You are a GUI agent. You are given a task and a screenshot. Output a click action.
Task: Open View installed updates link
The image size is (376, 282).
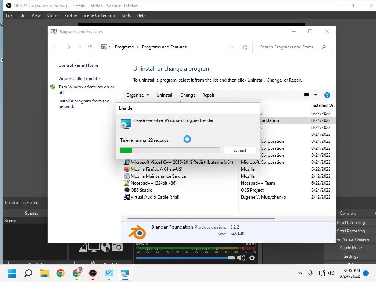(x=80, y=79)
